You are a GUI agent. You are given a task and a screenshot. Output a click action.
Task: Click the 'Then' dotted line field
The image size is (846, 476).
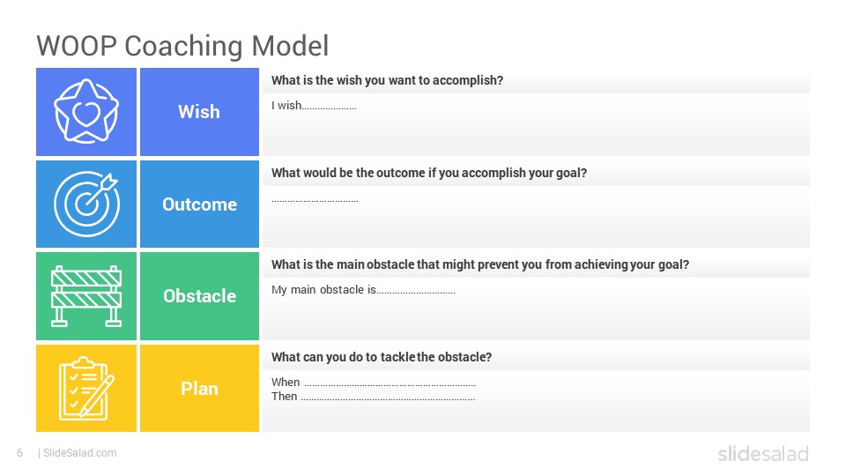(x=374, y=396)
